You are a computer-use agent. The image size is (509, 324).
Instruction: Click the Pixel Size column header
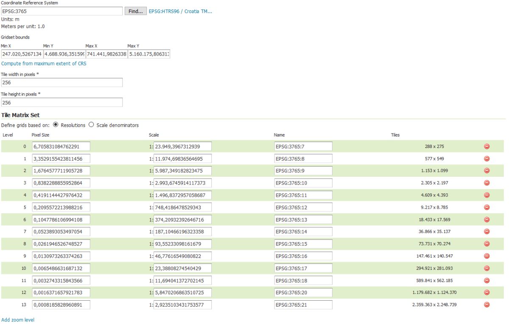point(41,135)
